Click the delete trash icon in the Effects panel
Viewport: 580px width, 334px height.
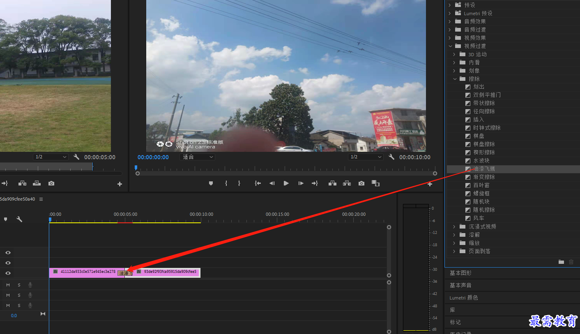[571, 262]
